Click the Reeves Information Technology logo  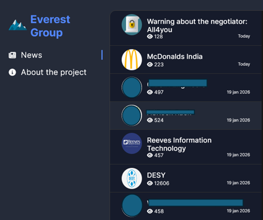[132, 144]
